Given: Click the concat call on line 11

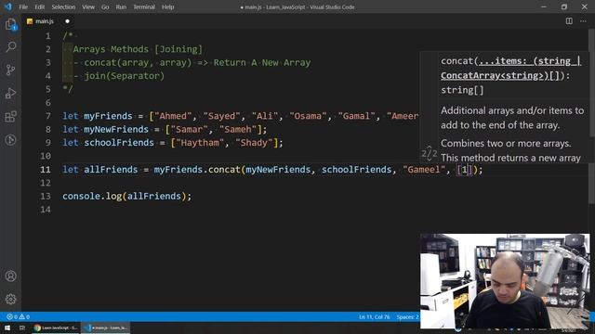Looking at the screenshot, I should click(x=224, y=169).
